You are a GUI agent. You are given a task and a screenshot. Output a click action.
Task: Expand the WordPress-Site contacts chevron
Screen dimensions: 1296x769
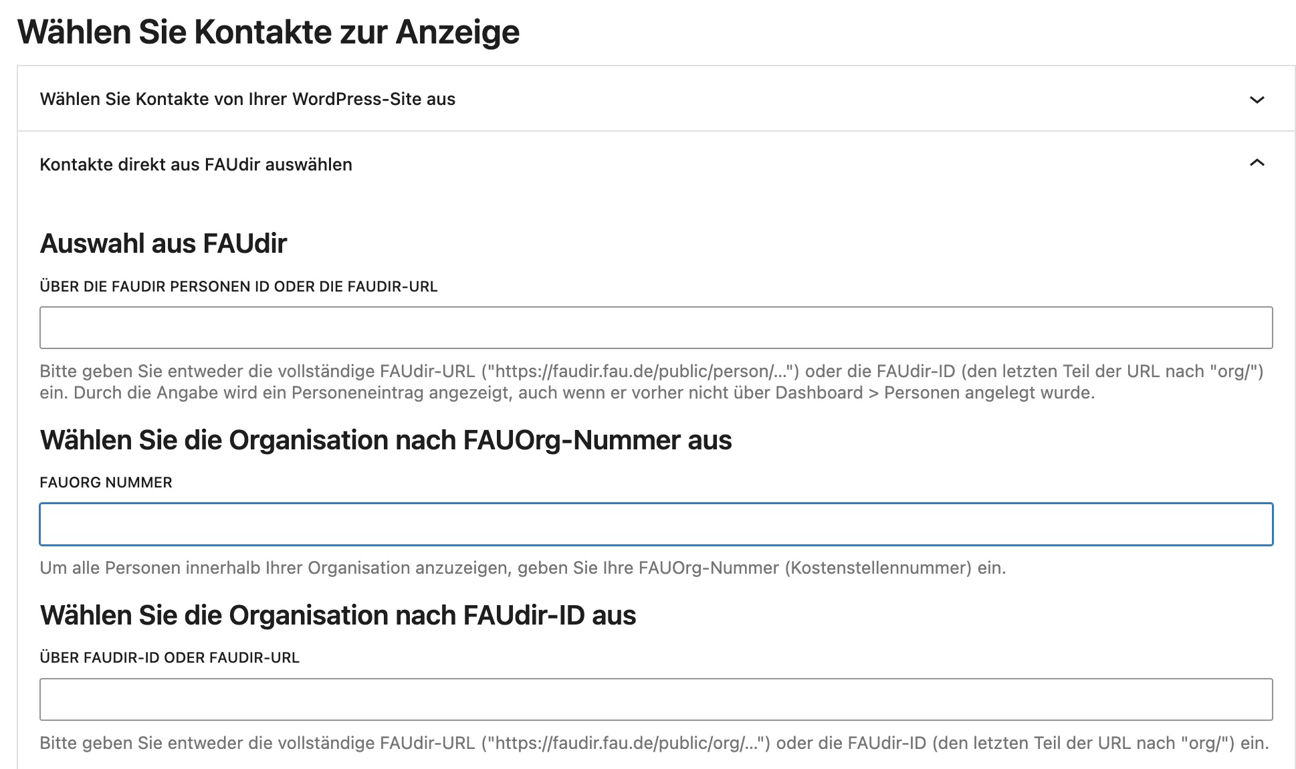click(1257, 100)
